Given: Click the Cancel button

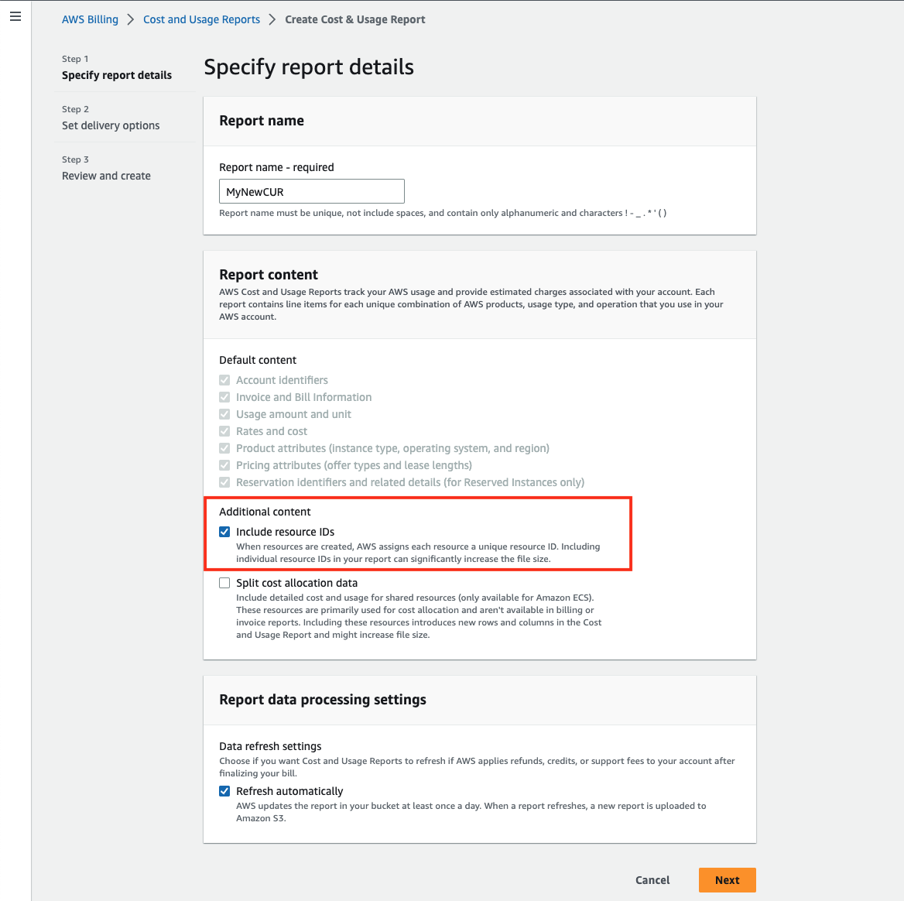Looking at the screenshot, I should (652, 880).
